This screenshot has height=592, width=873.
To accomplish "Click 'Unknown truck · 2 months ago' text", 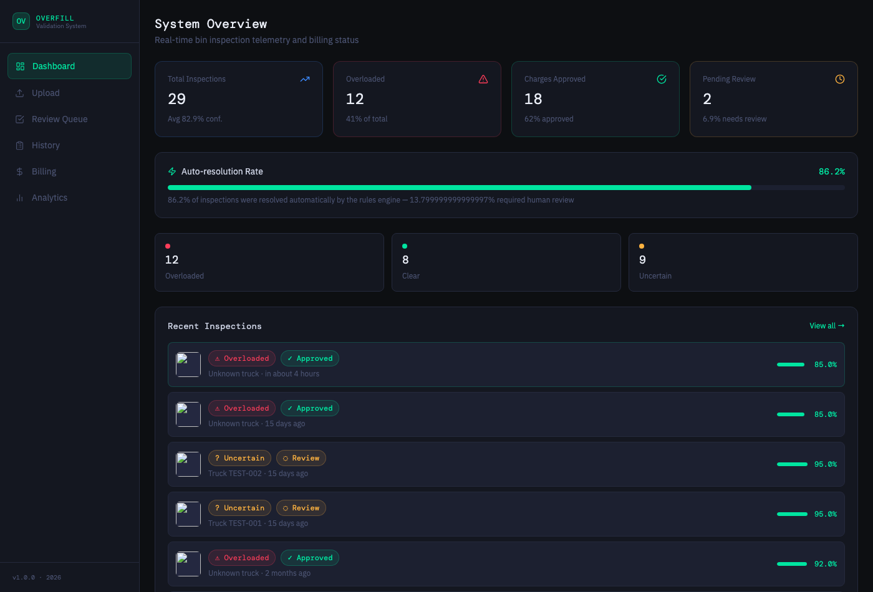I will (x=259, y=573).
